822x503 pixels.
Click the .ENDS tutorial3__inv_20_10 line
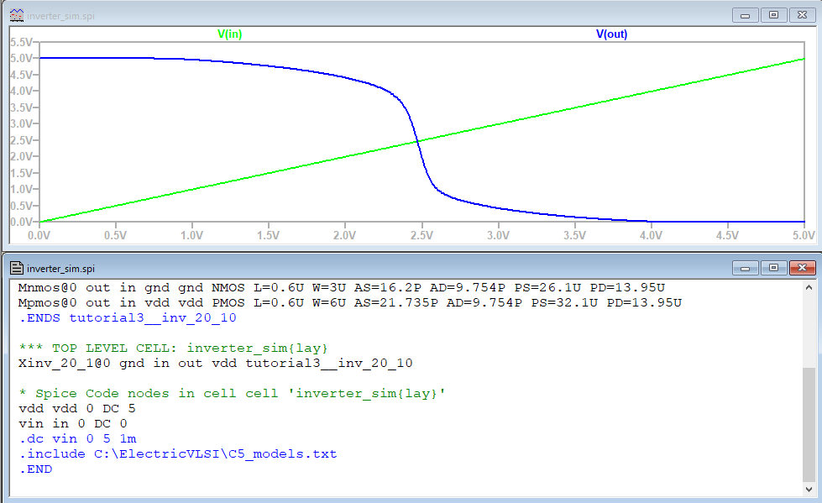128,318
